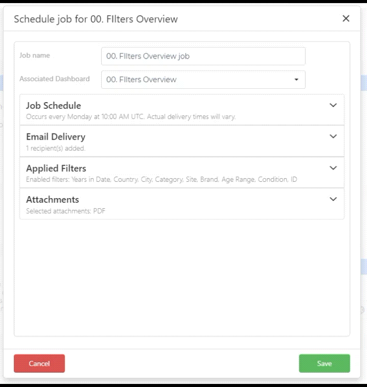
Task: Click the 'Selected attachments: PDF' summary
Action: point(65,211)
